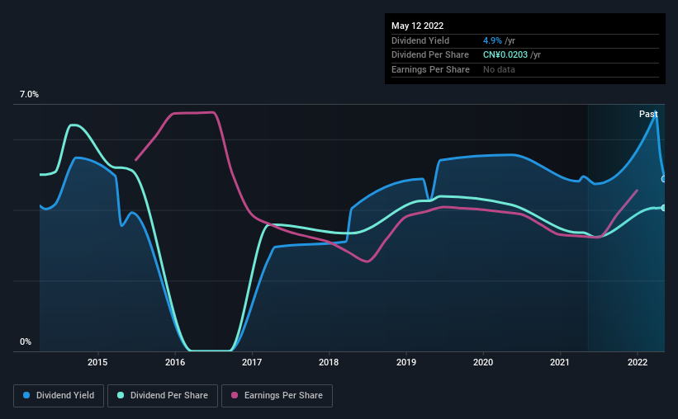Select the 2015 x-axis label
Screen dimensions: 678x419
click(x=97, y=362)
